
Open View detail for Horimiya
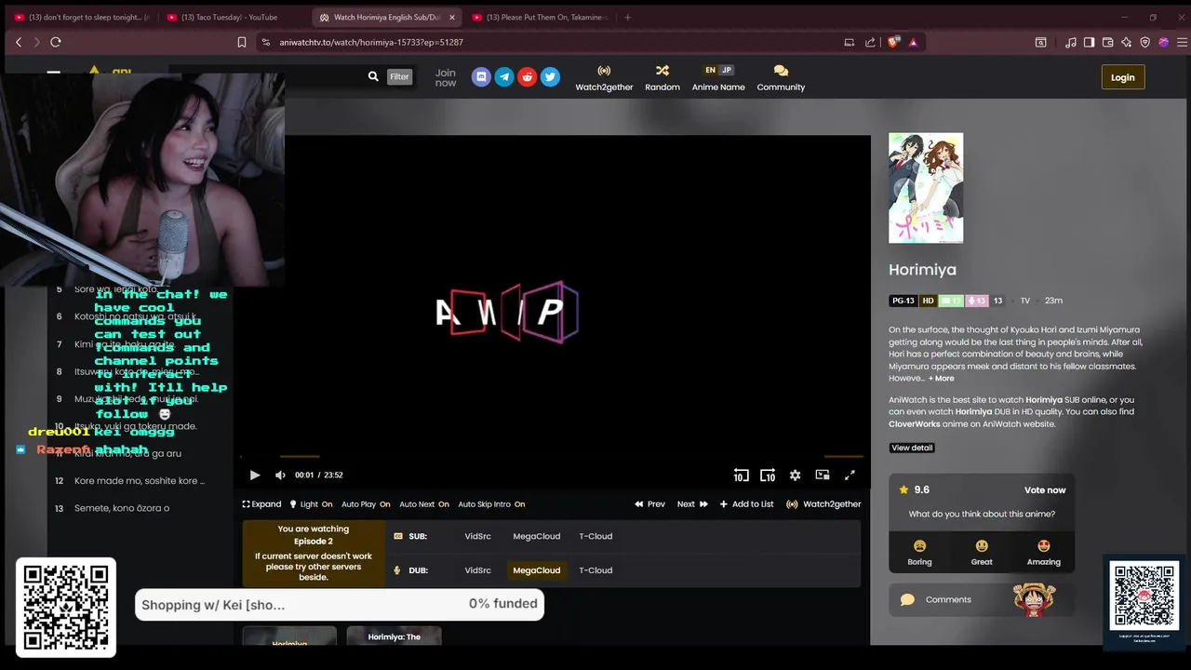pos(912,448)
